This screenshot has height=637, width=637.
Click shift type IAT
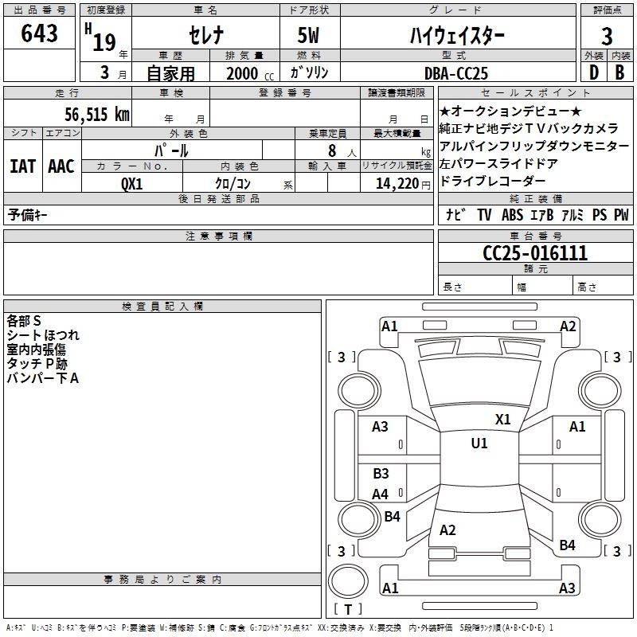point(23,166)
